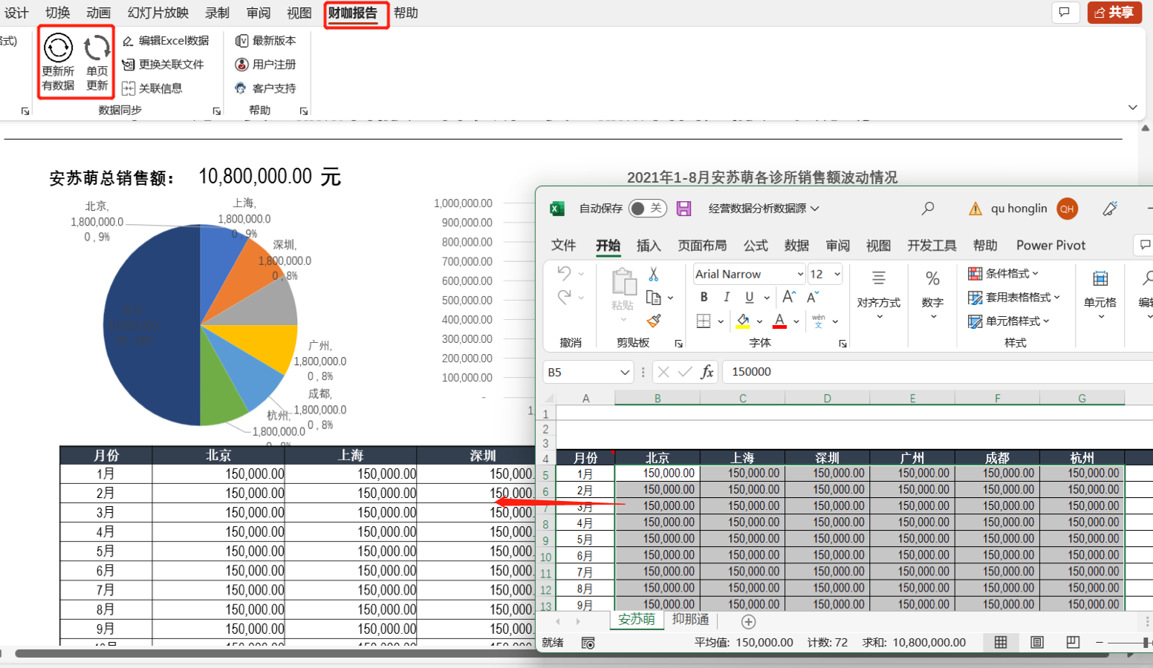Expand the font size 12 dropdown

(x=837, y=274)
